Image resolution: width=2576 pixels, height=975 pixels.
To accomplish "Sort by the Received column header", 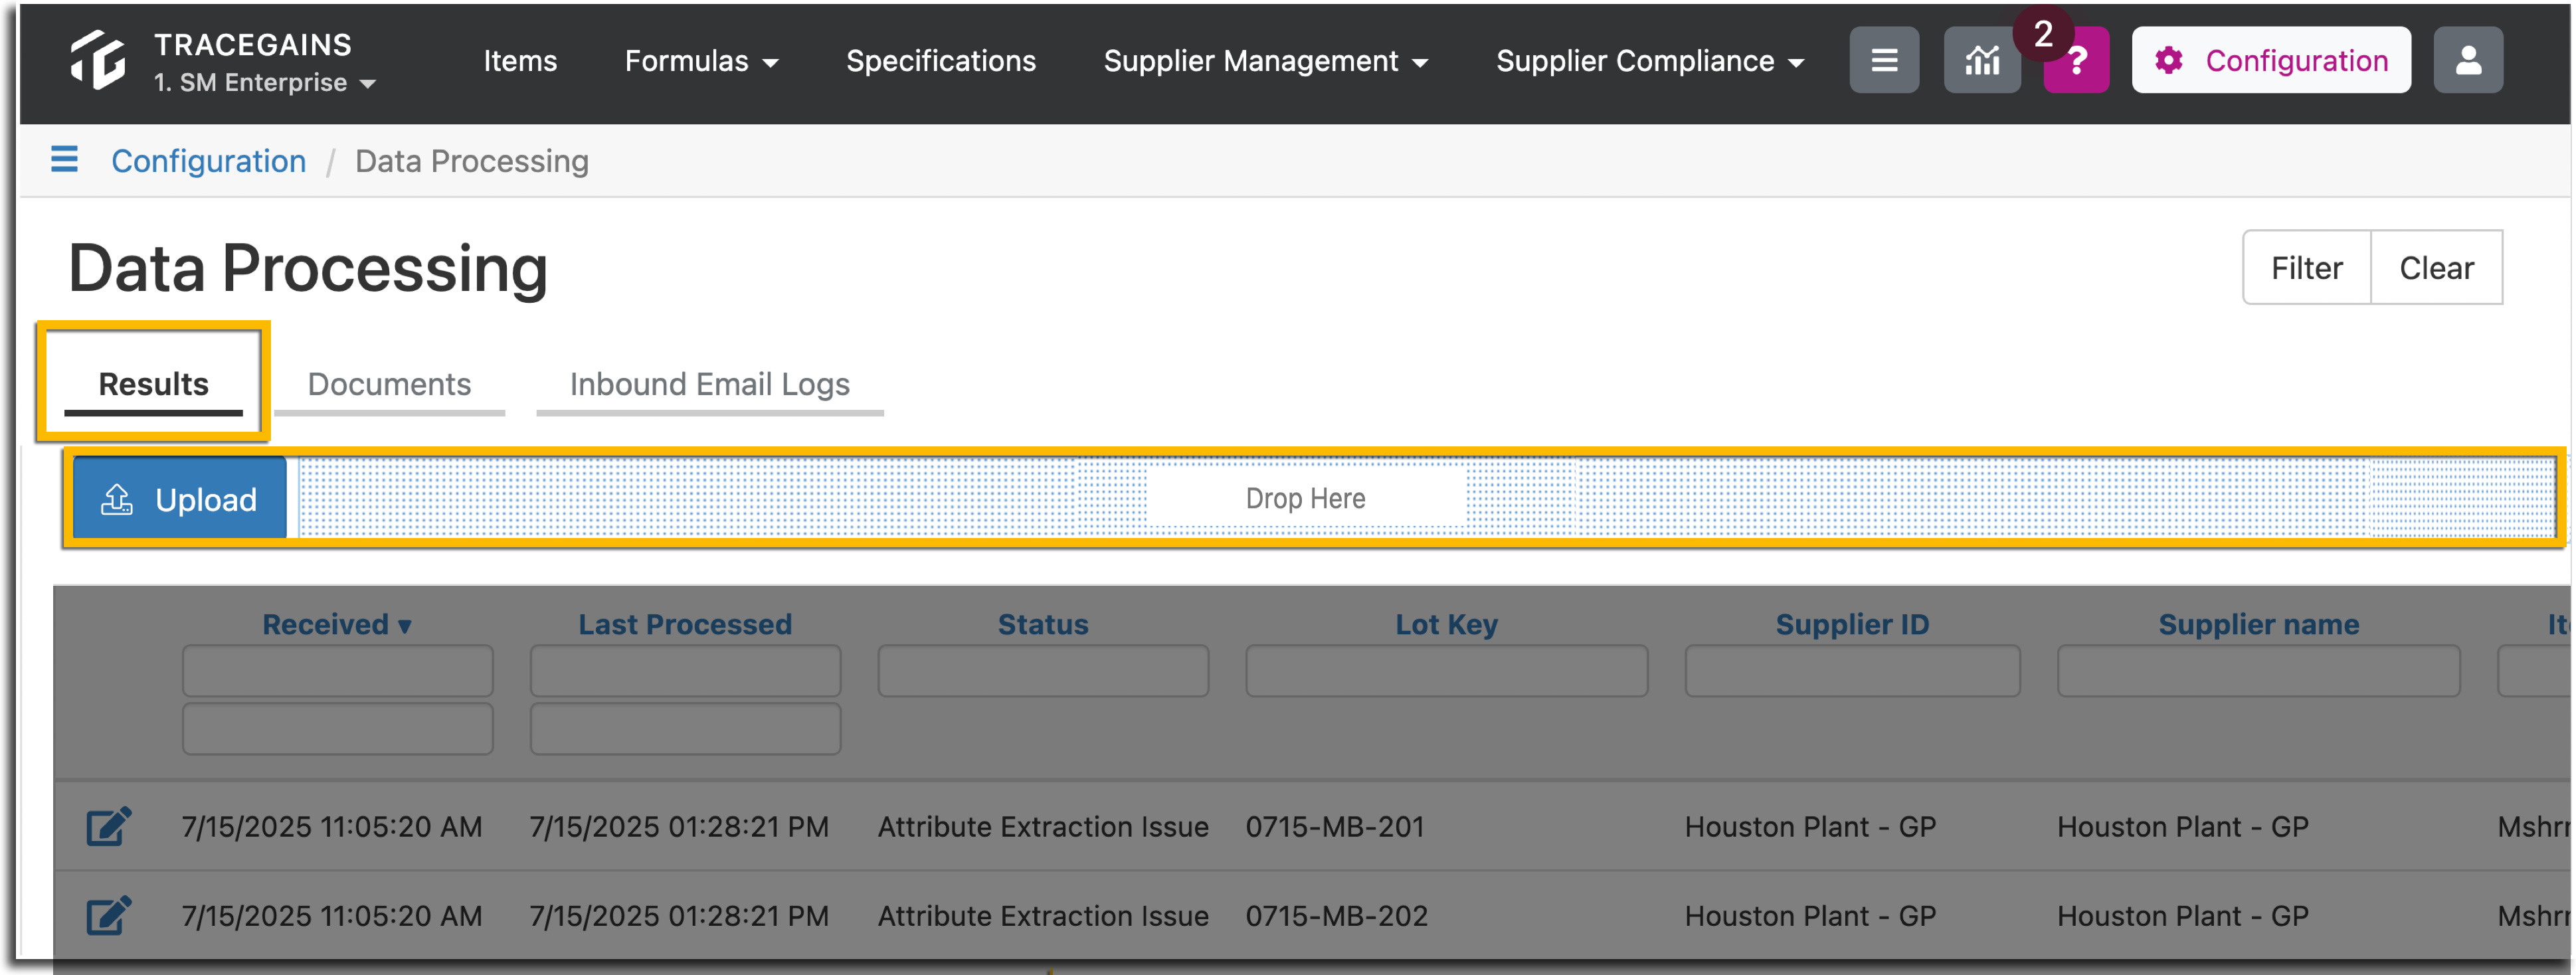I will (337, 624).
